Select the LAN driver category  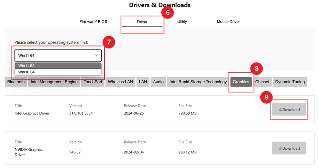coord(143,82)
